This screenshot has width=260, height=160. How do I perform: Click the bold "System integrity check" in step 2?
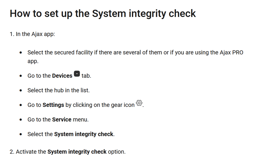click(x=77, y=152)
